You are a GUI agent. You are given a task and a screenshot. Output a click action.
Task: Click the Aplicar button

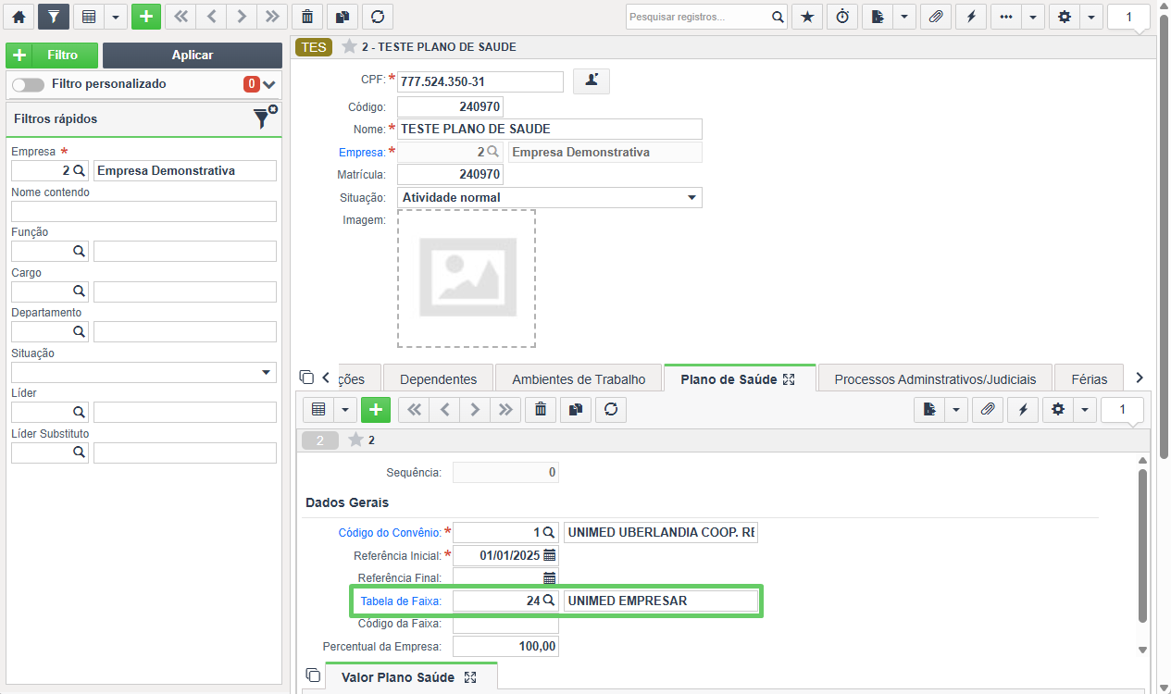point(193,56)
